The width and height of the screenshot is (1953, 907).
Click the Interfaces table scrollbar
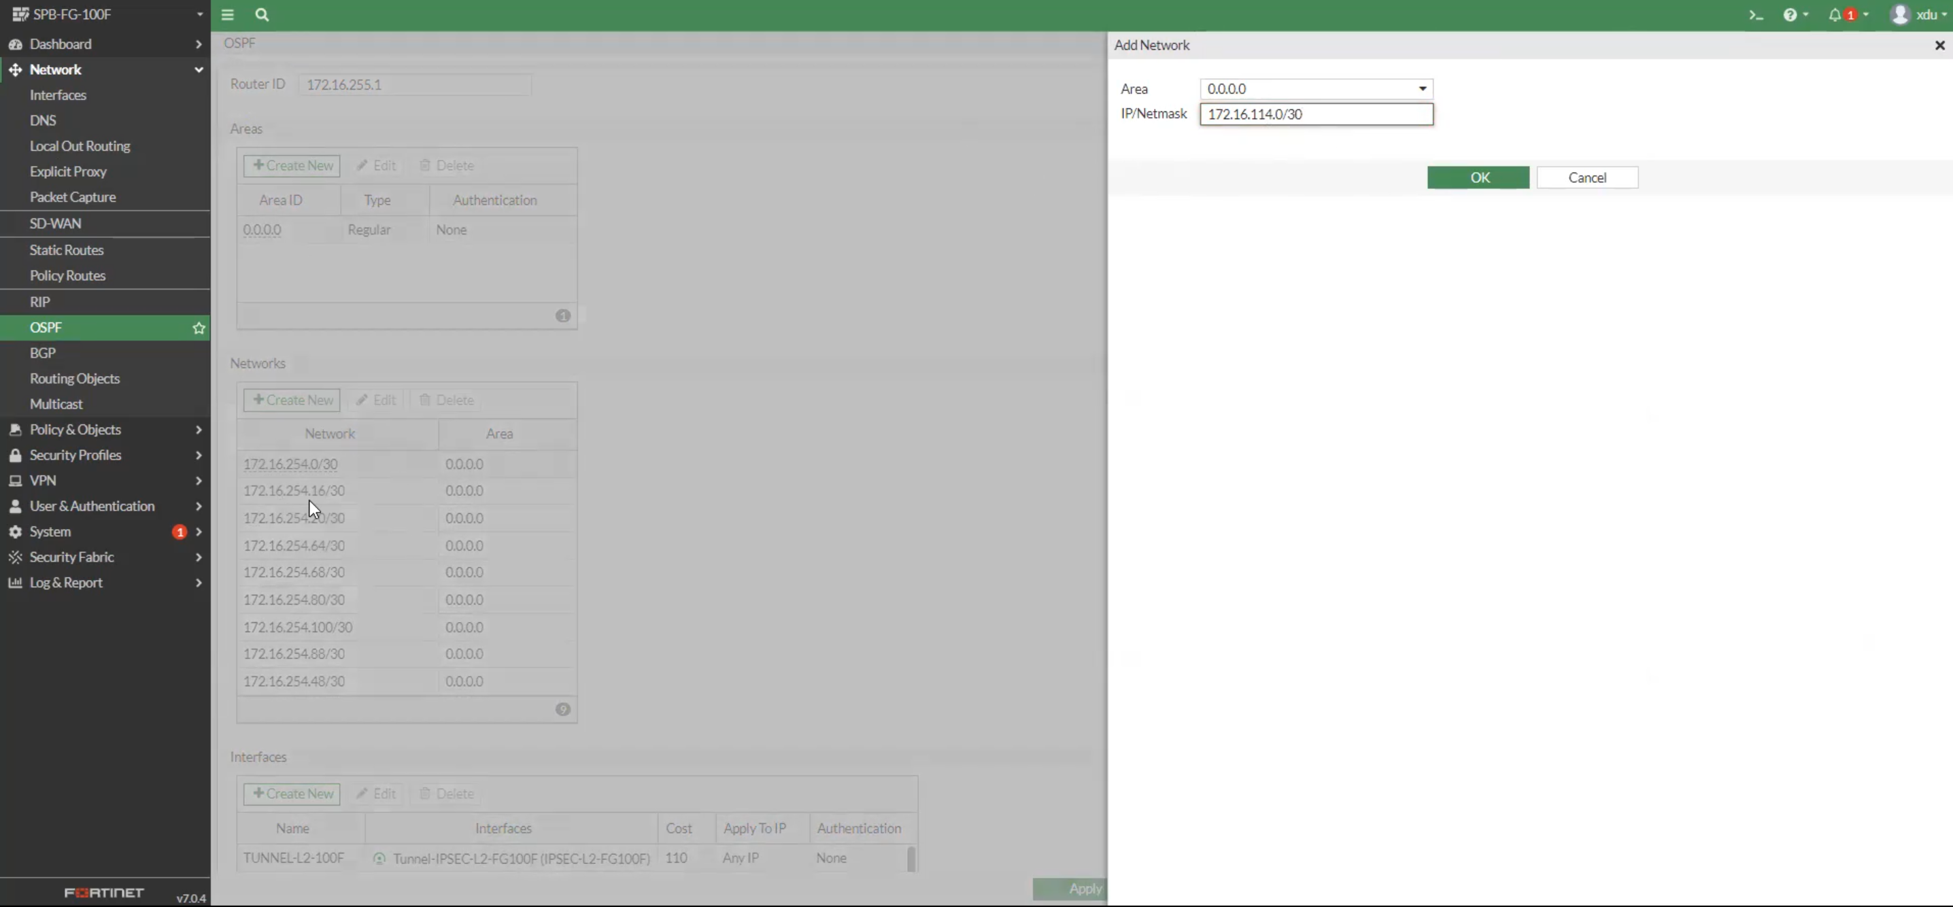click(x=911, y=859)
